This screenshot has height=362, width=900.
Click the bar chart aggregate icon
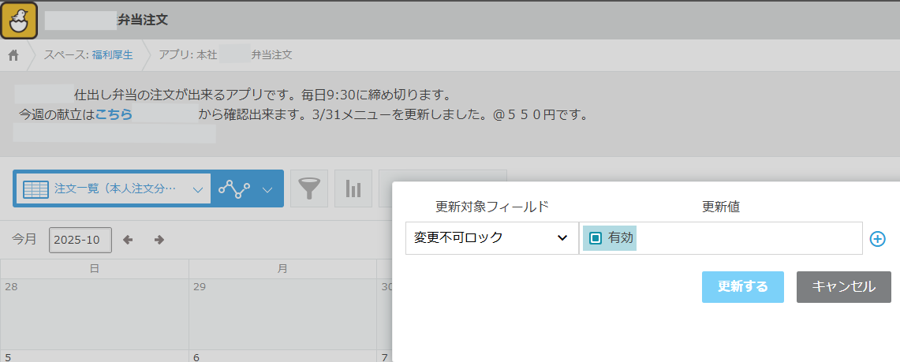tap(353, 189)
